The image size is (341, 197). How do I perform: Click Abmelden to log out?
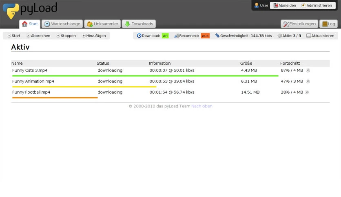285,5
